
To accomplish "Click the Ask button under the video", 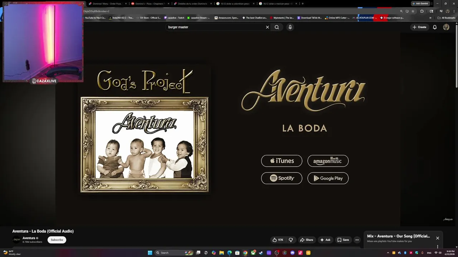I will click(x=325, y=240).
